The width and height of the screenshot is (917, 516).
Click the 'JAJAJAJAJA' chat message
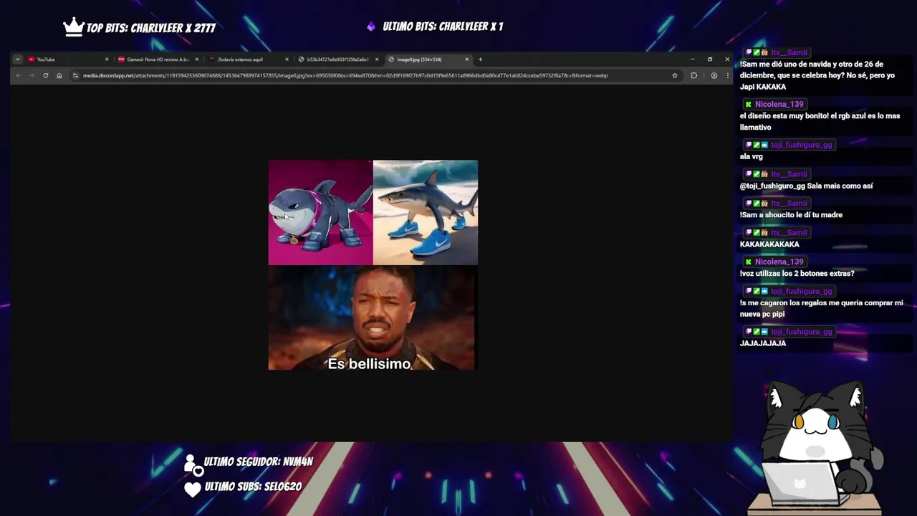pyautogui.click(x=762, y=343)
